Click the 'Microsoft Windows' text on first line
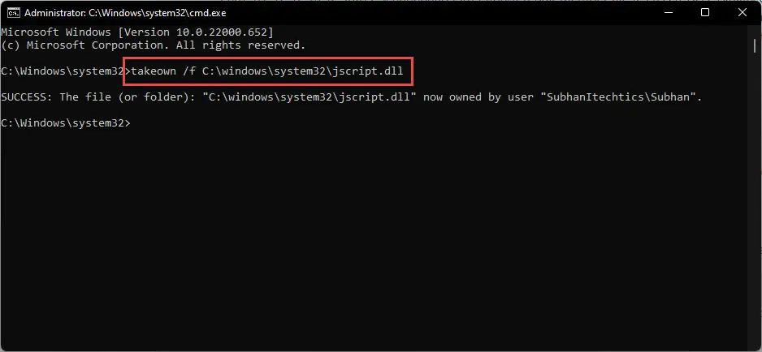Image resolution: width=762 pixels, height=352 pixels. click(x=56, y=32)
